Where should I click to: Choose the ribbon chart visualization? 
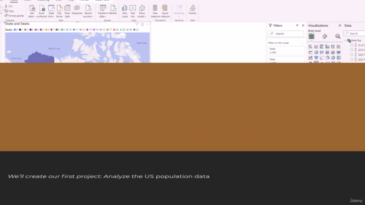[339, 52]
